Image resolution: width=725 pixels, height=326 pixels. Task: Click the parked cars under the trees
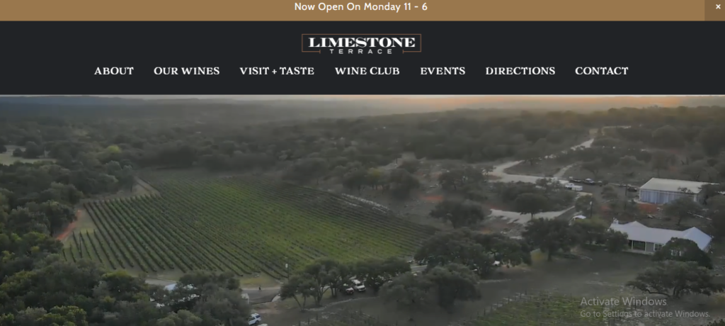pos(354,286)
